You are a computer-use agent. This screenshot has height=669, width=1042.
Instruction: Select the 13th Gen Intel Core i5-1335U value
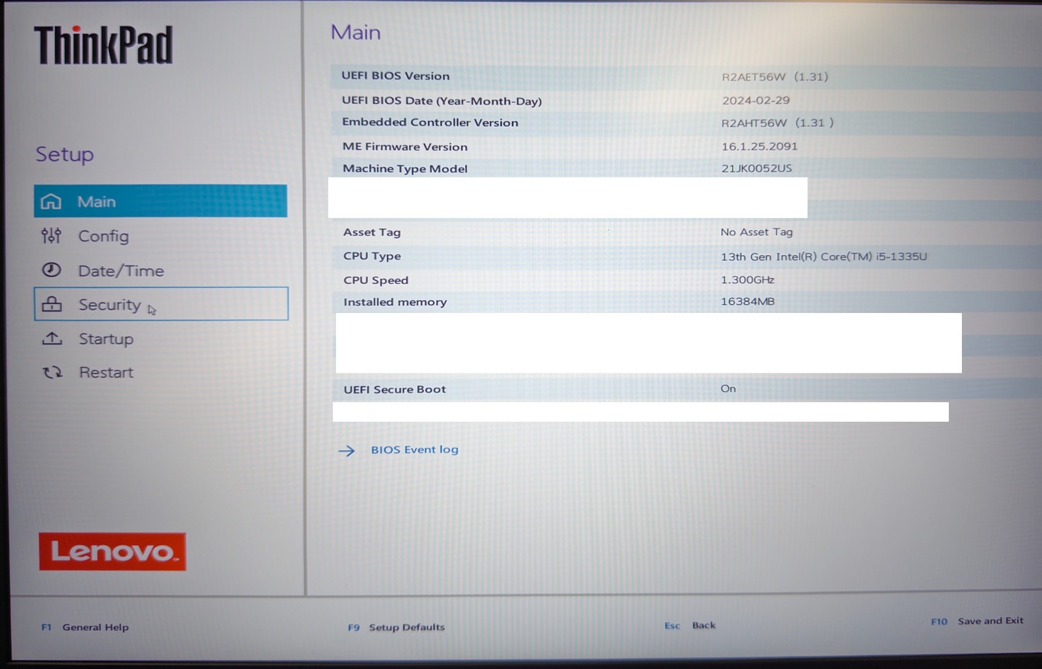click(x=824, y=256)
